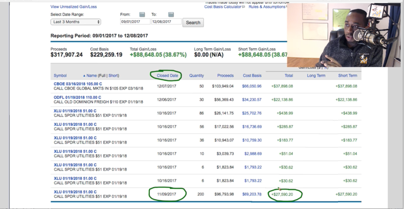Select total gain +$37,898.08 in Total column
This screenshot has width=404, height=209.
282,86
